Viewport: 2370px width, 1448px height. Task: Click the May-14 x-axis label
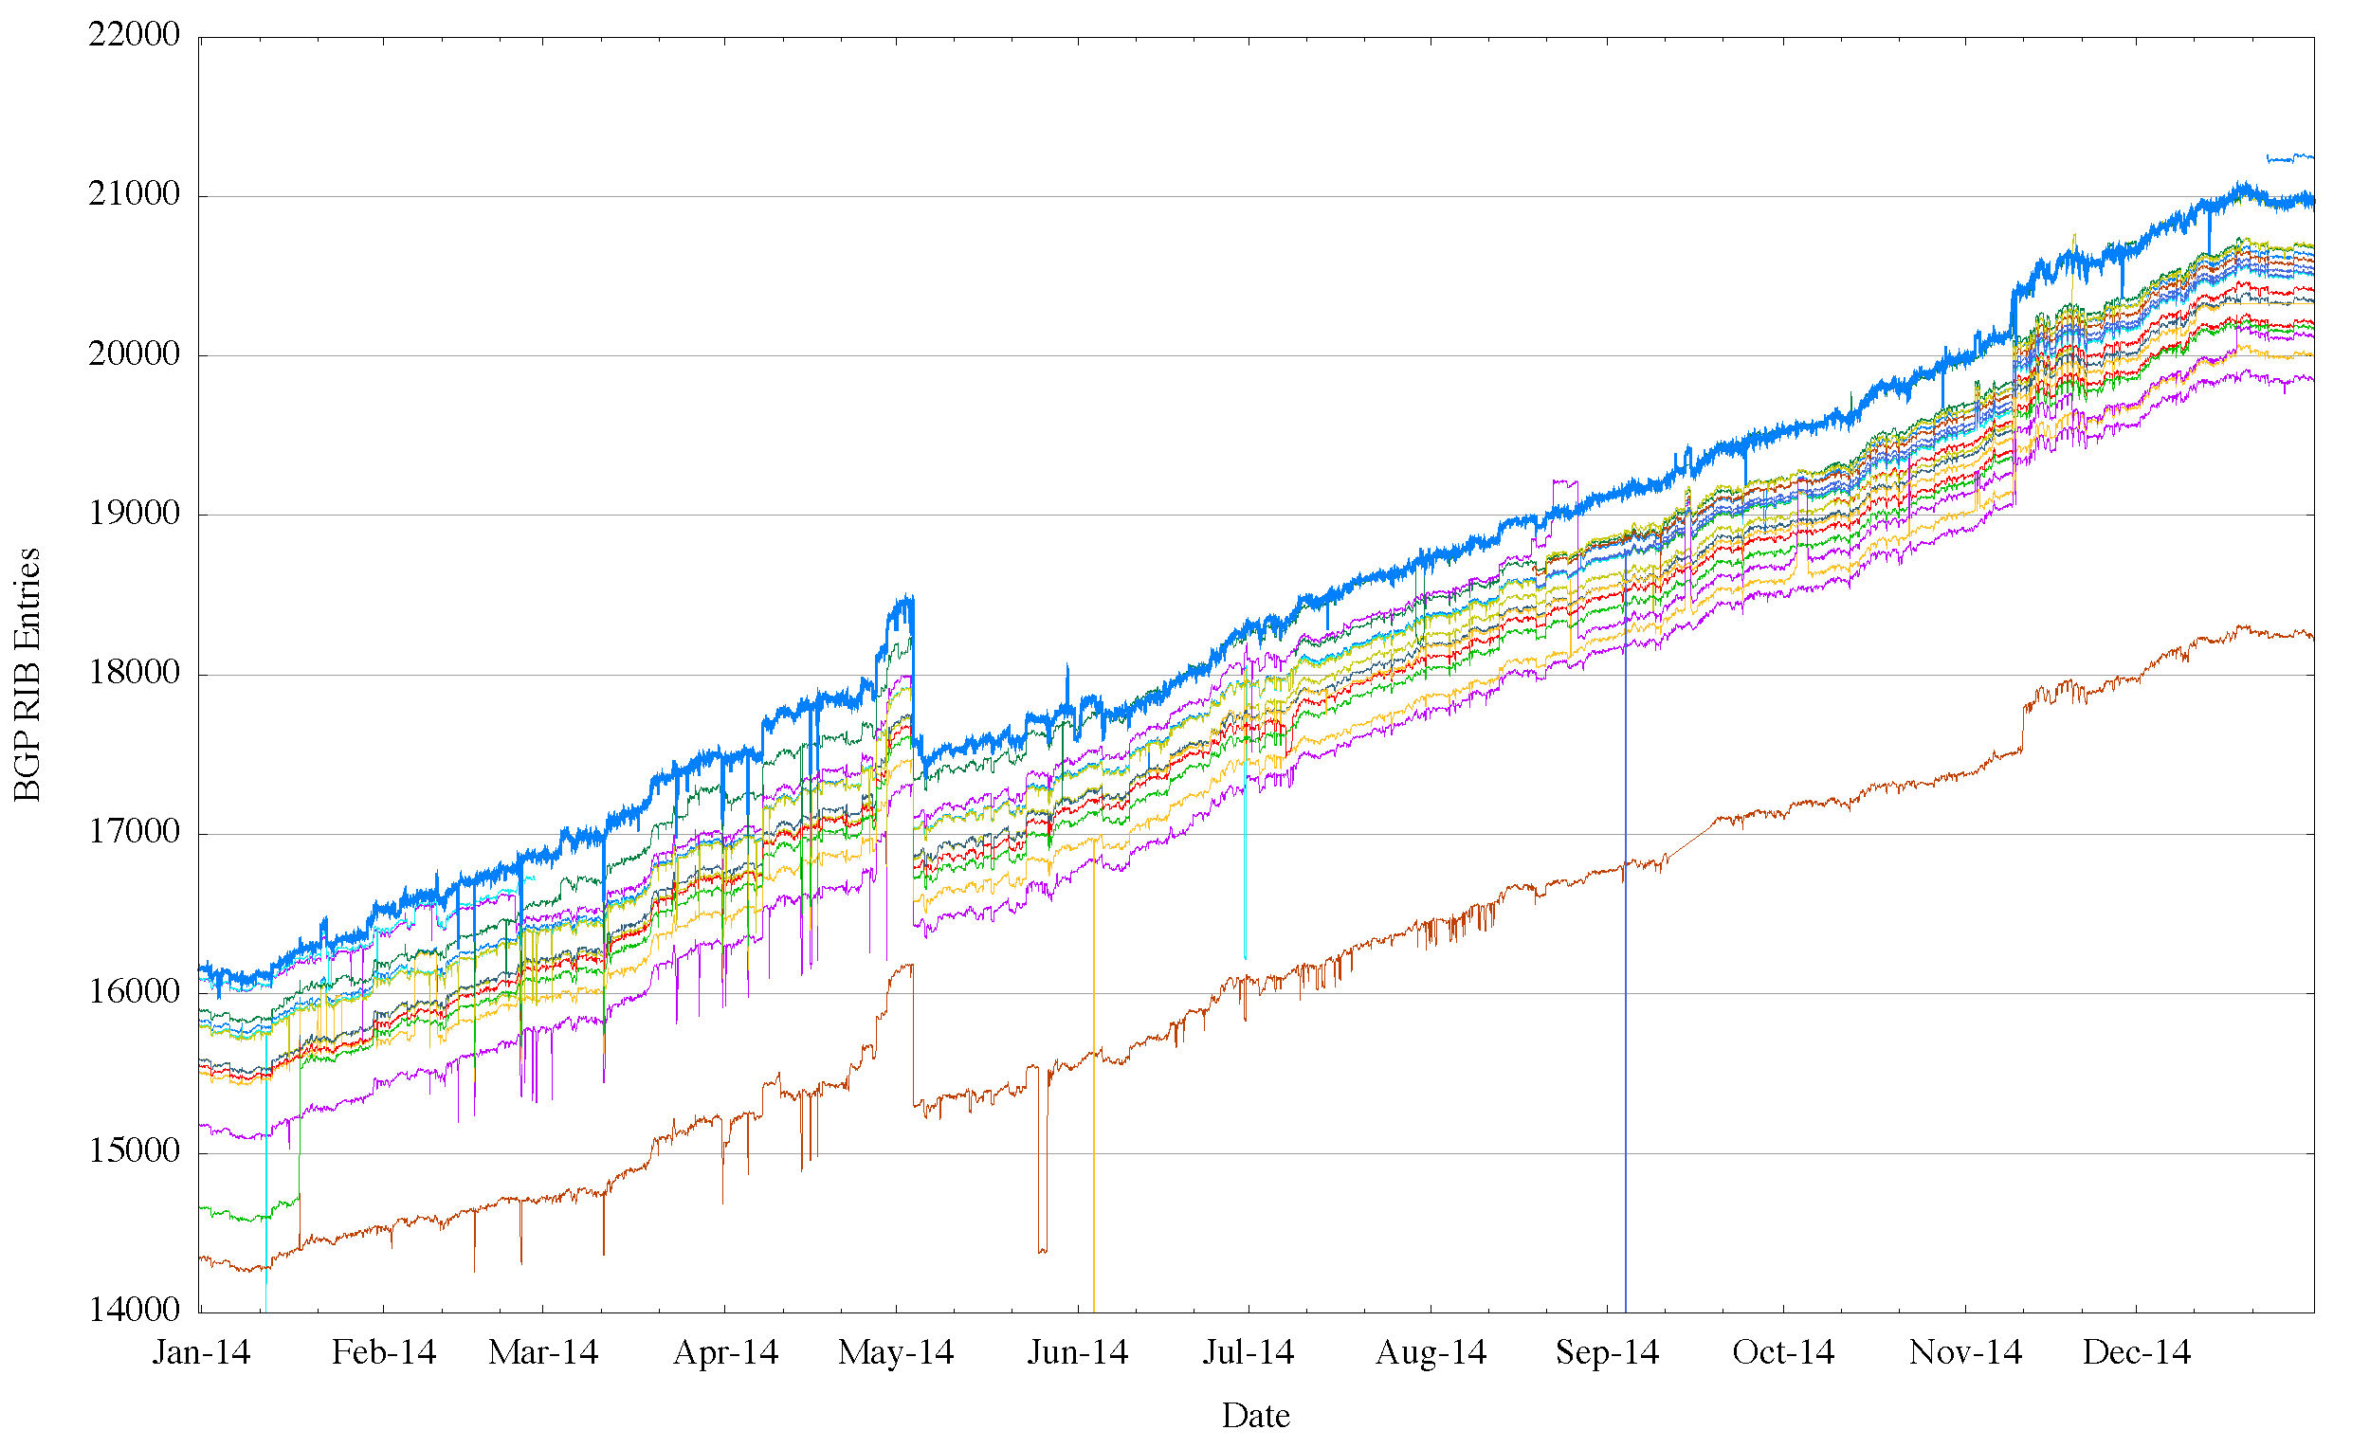896,1354
